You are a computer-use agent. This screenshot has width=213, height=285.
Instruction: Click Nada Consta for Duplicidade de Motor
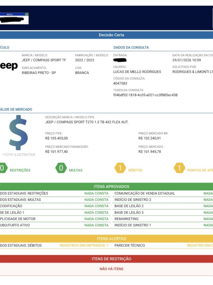96,219
